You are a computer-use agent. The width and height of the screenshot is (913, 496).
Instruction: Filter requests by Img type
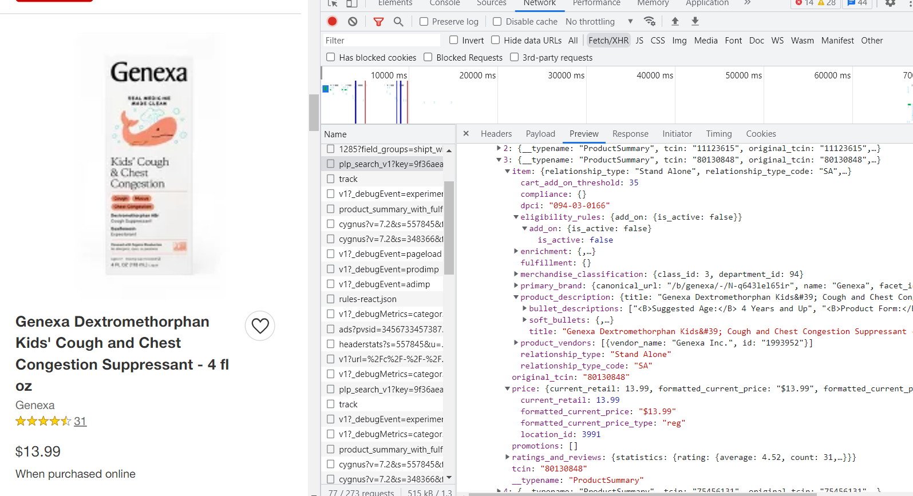pyautogui.click(x=679, y=41)
